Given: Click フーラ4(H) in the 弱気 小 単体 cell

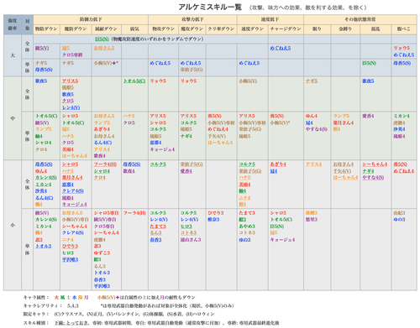Looking at the screenshot, I should (134, 213).
